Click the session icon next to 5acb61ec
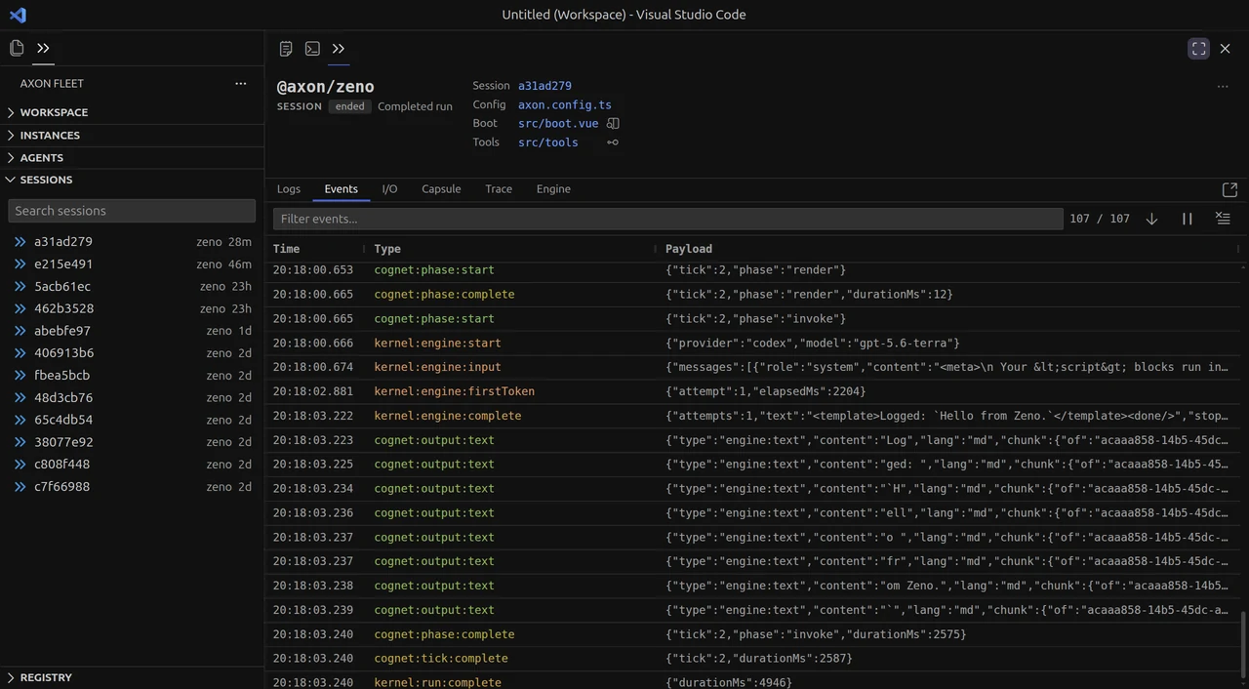The height and width of the screenshot is (689, 1249). pyautogui.click(x=20, y=287)
